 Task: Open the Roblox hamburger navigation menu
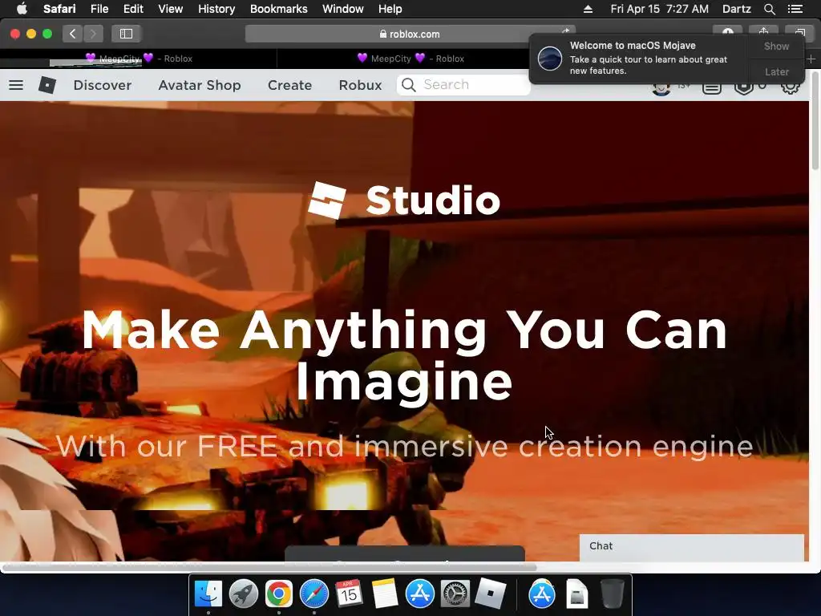click(16, 85)
